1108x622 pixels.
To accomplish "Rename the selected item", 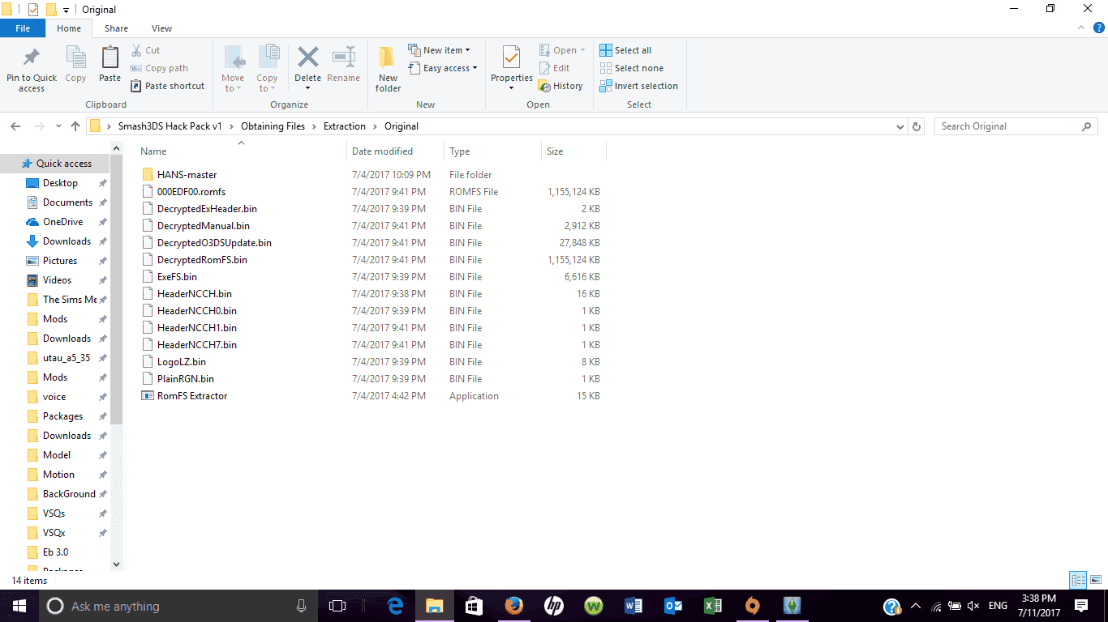I will (x=343, y=65).
